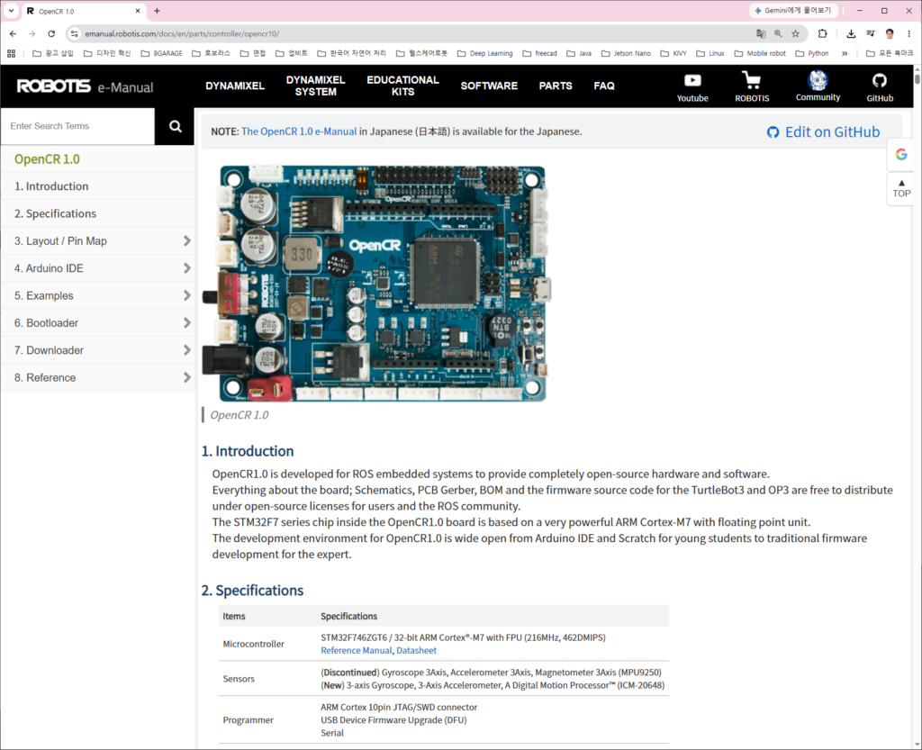Screen dimensions: 922x750
Task: Click the ROBOTIS e-Manual logo
Action: click(85, 86)
